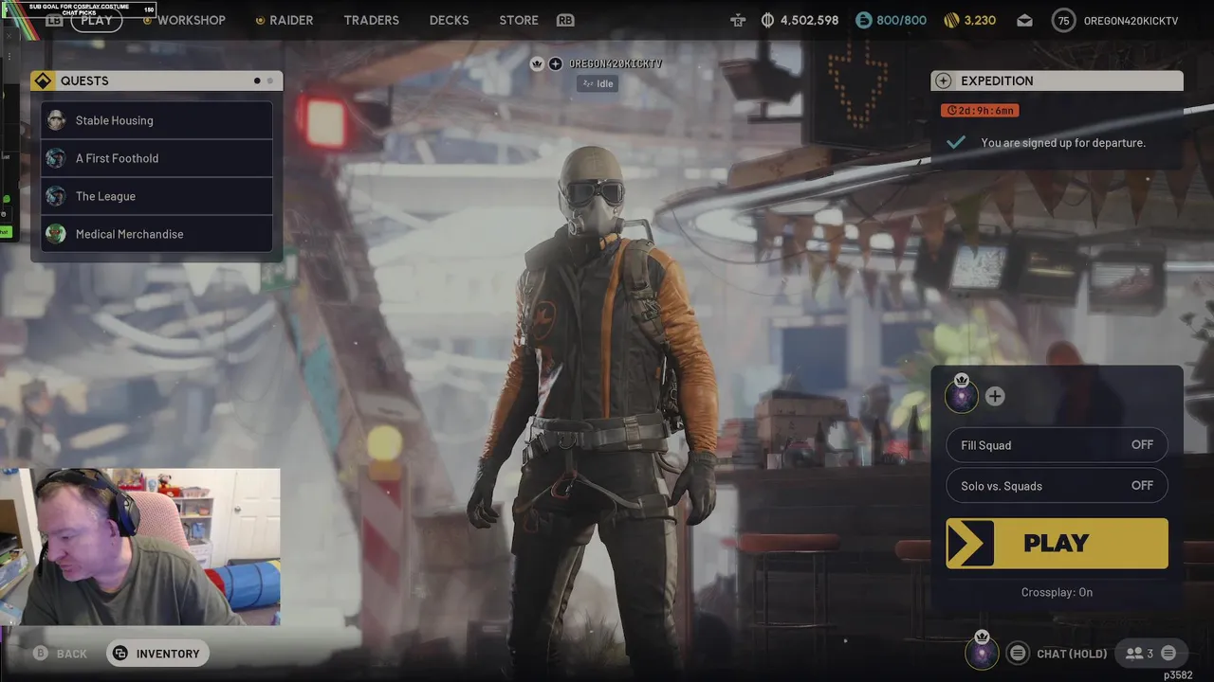Click the "You are signed up for departure." text
Image resolution: width=1214 pixels, height=682 pixels.
(1063, 142)
